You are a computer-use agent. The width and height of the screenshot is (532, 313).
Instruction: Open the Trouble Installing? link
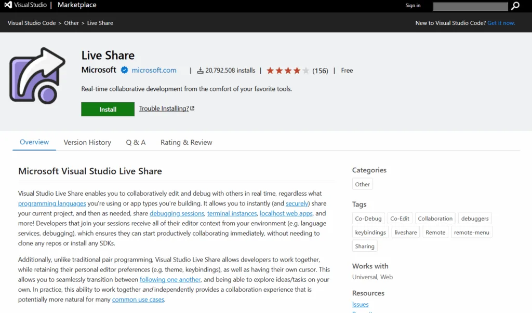164,108
